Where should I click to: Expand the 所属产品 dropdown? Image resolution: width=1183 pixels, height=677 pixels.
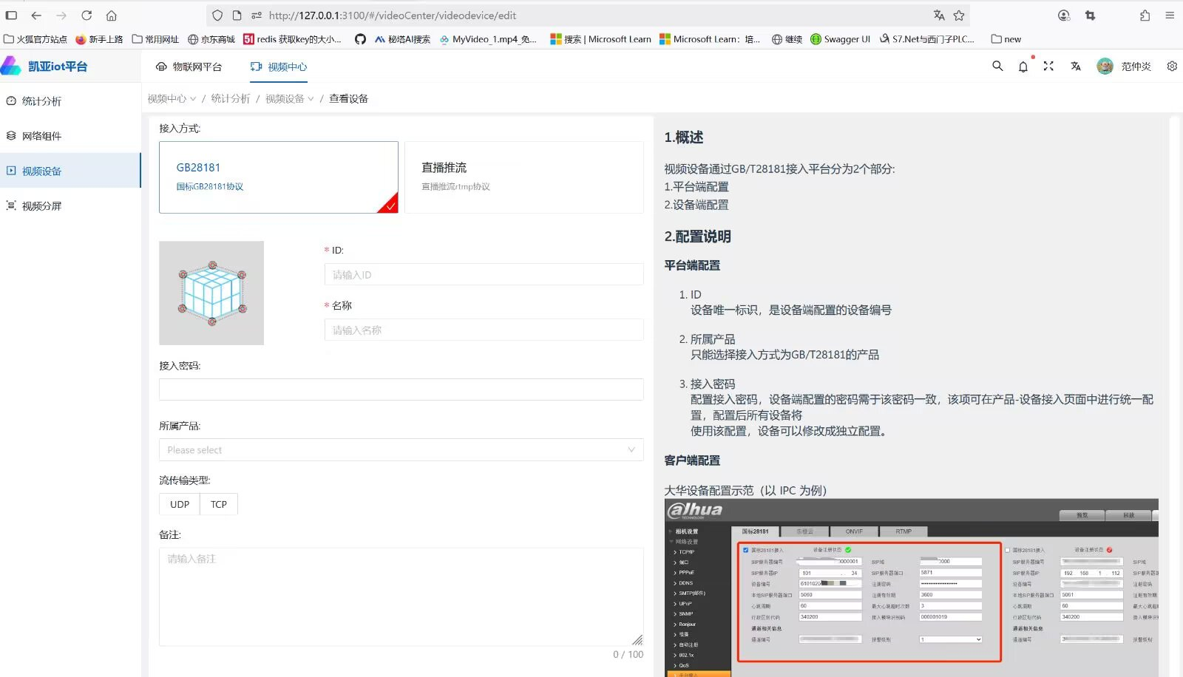click(401, 450)
